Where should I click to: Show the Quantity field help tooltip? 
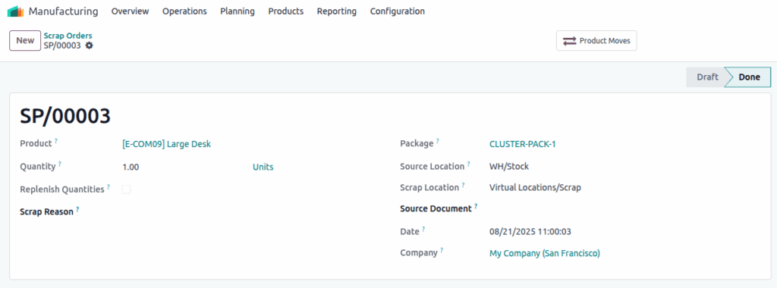tap(59, 164)
